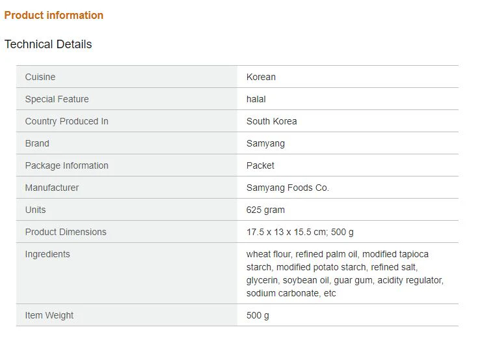The width and height of the screenshot is (480, 338).
Task: Click the 'Technical Details' heading
Action: pos(48,44)
